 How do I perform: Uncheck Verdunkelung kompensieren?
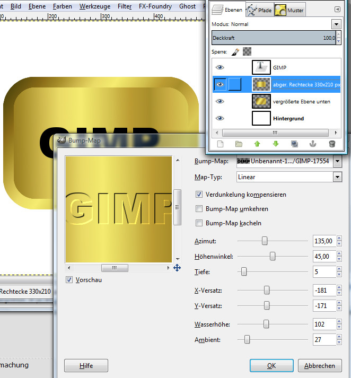click(x=199, y=195)
